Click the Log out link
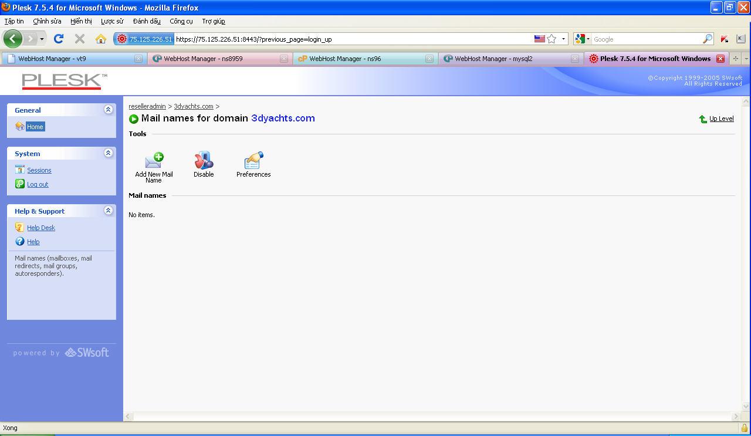The height and width of the screenshot is (436, 751). pyautogui.click(x=38, y=184)
